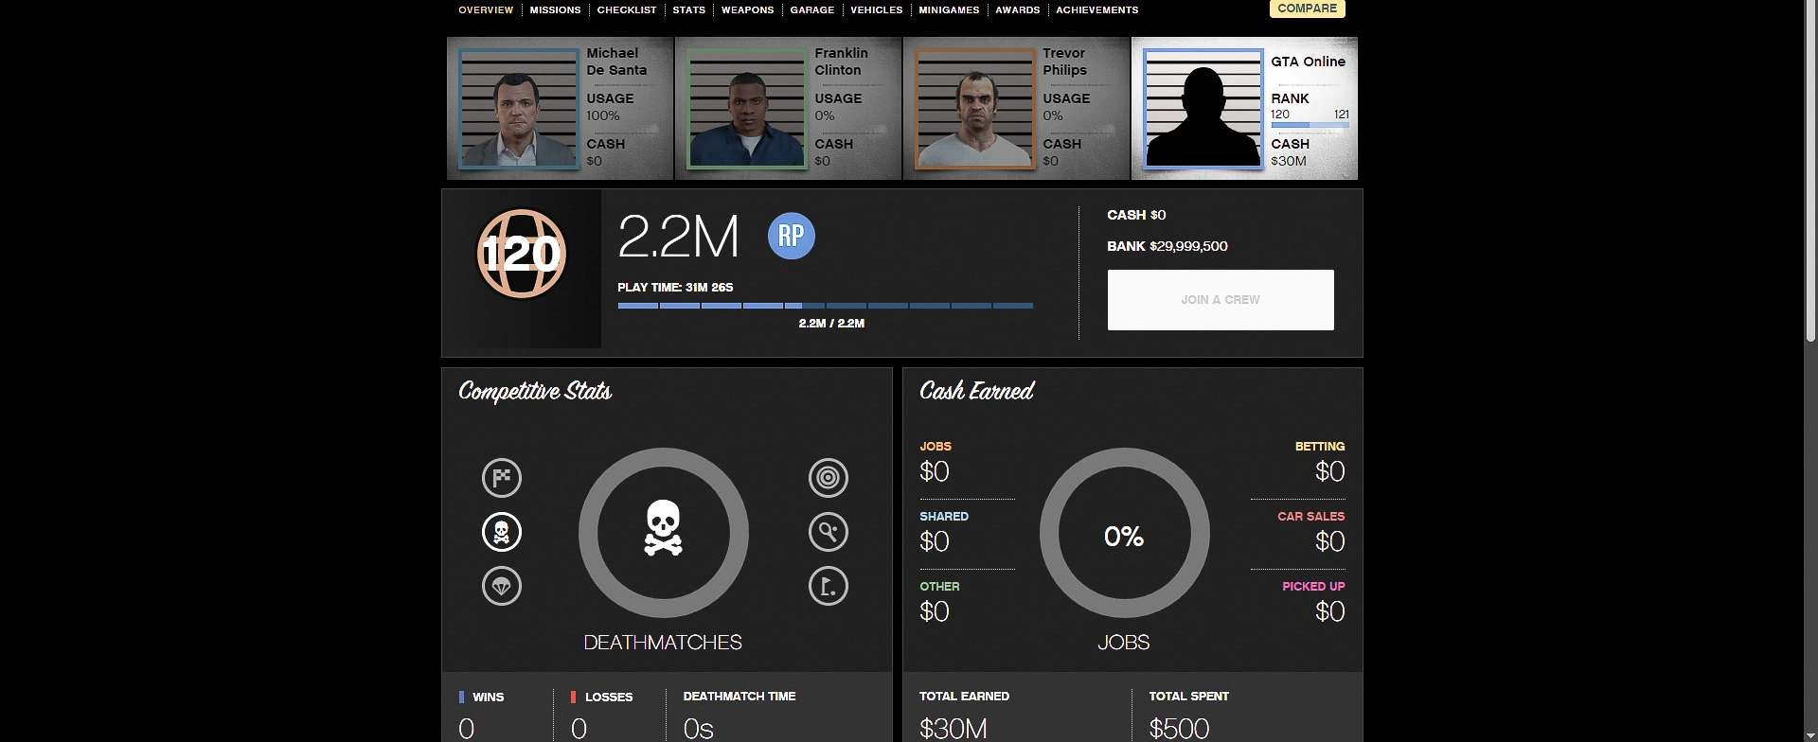Click the "LOSSES" stat label
The height and width of the screenshot is (742, 1818).
609,698
